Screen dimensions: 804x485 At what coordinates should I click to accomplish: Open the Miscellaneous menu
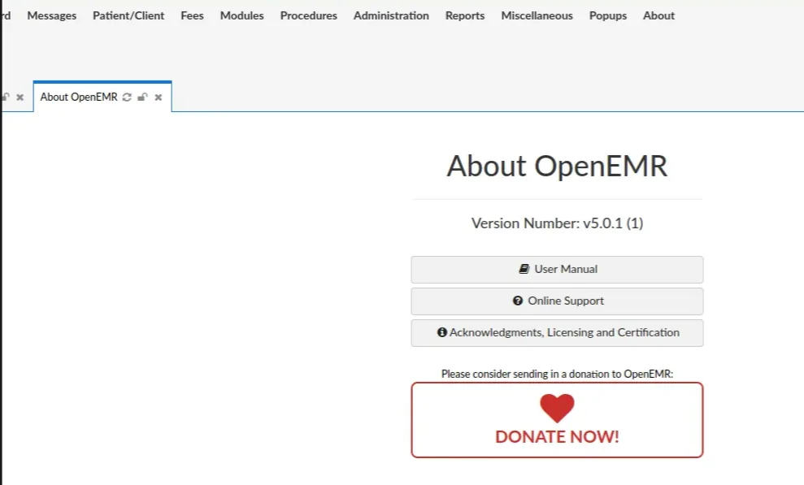pyautogui.click(x=537, y=16)
